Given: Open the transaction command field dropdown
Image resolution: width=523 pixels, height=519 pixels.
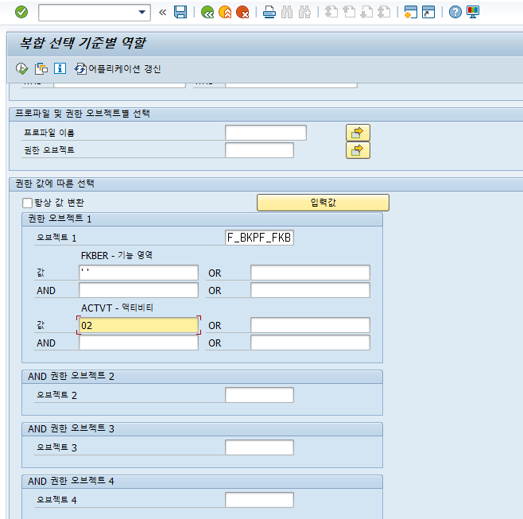Looking at the screenshot, I should tap(141, 13).
